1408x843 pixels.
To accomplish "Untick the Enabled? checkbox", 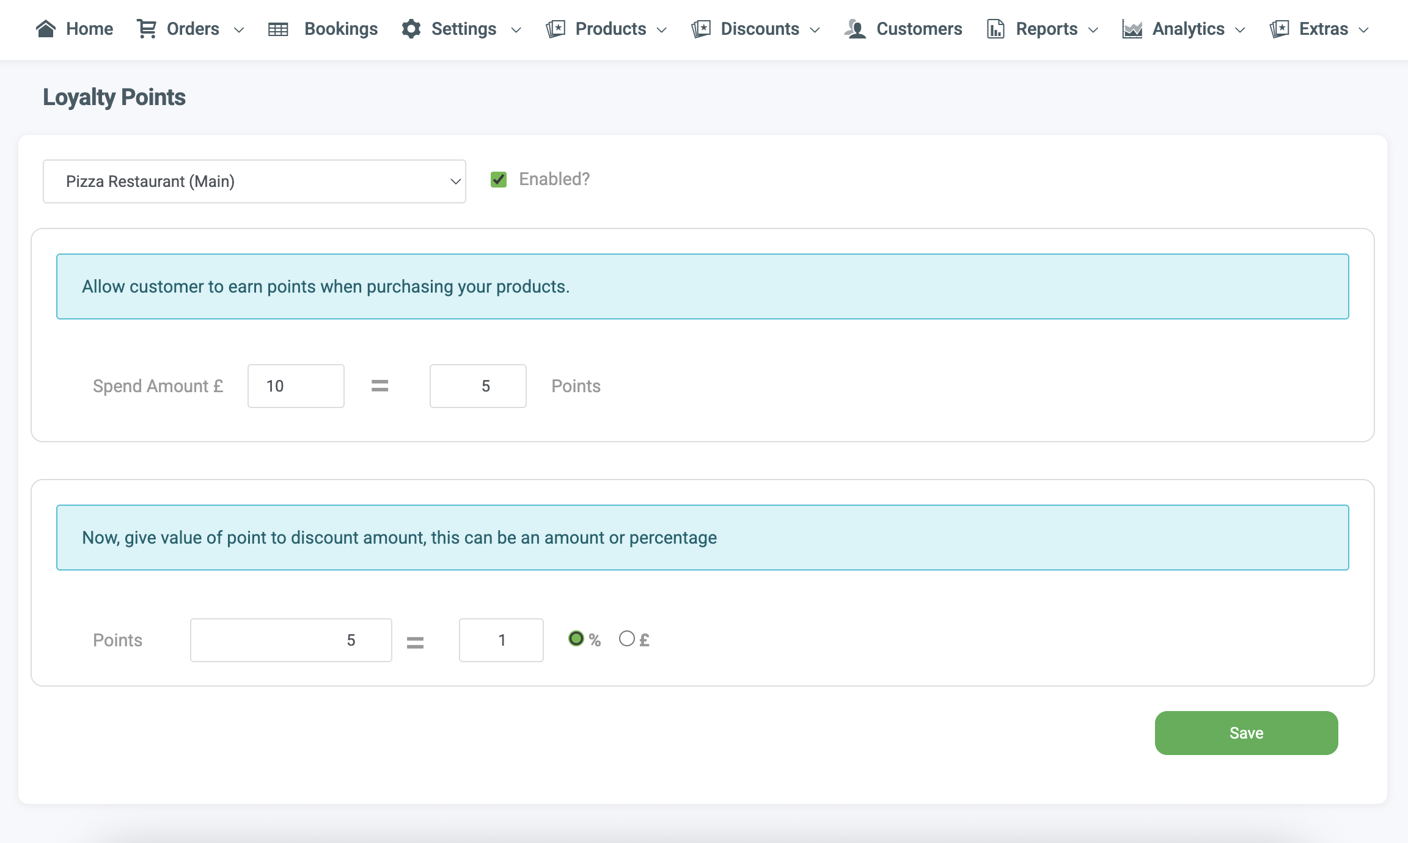I will [x=499, y=180].
